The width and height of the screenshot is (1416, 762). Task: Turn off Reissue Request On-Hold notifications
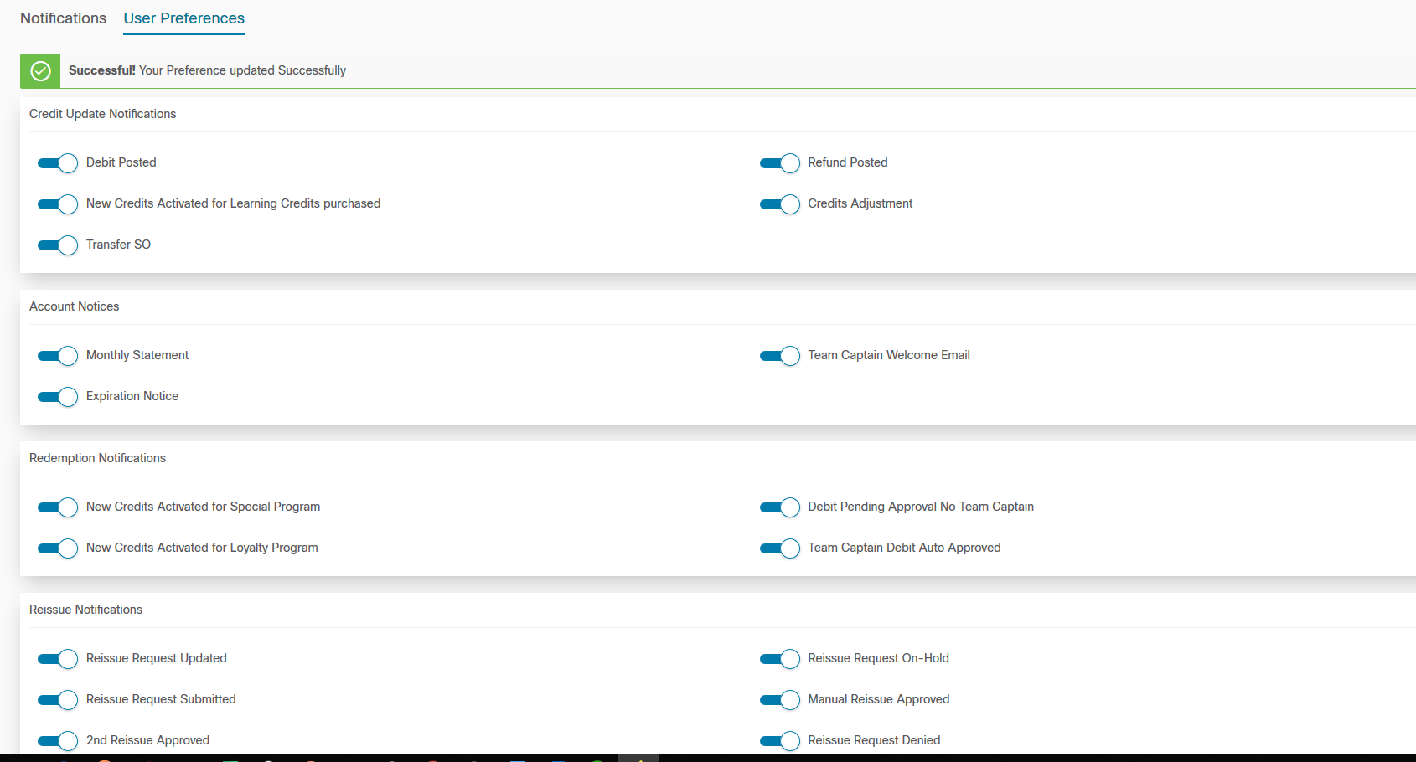779,659
